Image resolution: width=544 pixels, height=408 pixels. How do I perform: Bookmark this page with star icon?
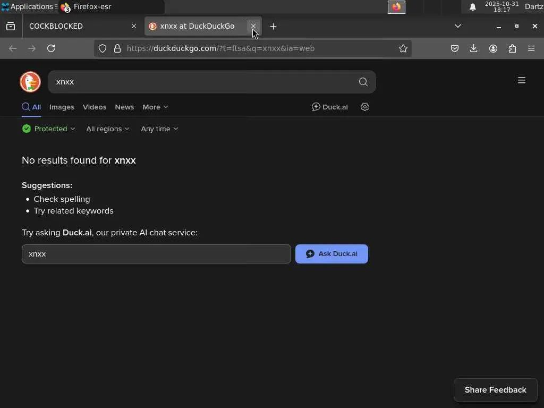[x=403, y=48]
